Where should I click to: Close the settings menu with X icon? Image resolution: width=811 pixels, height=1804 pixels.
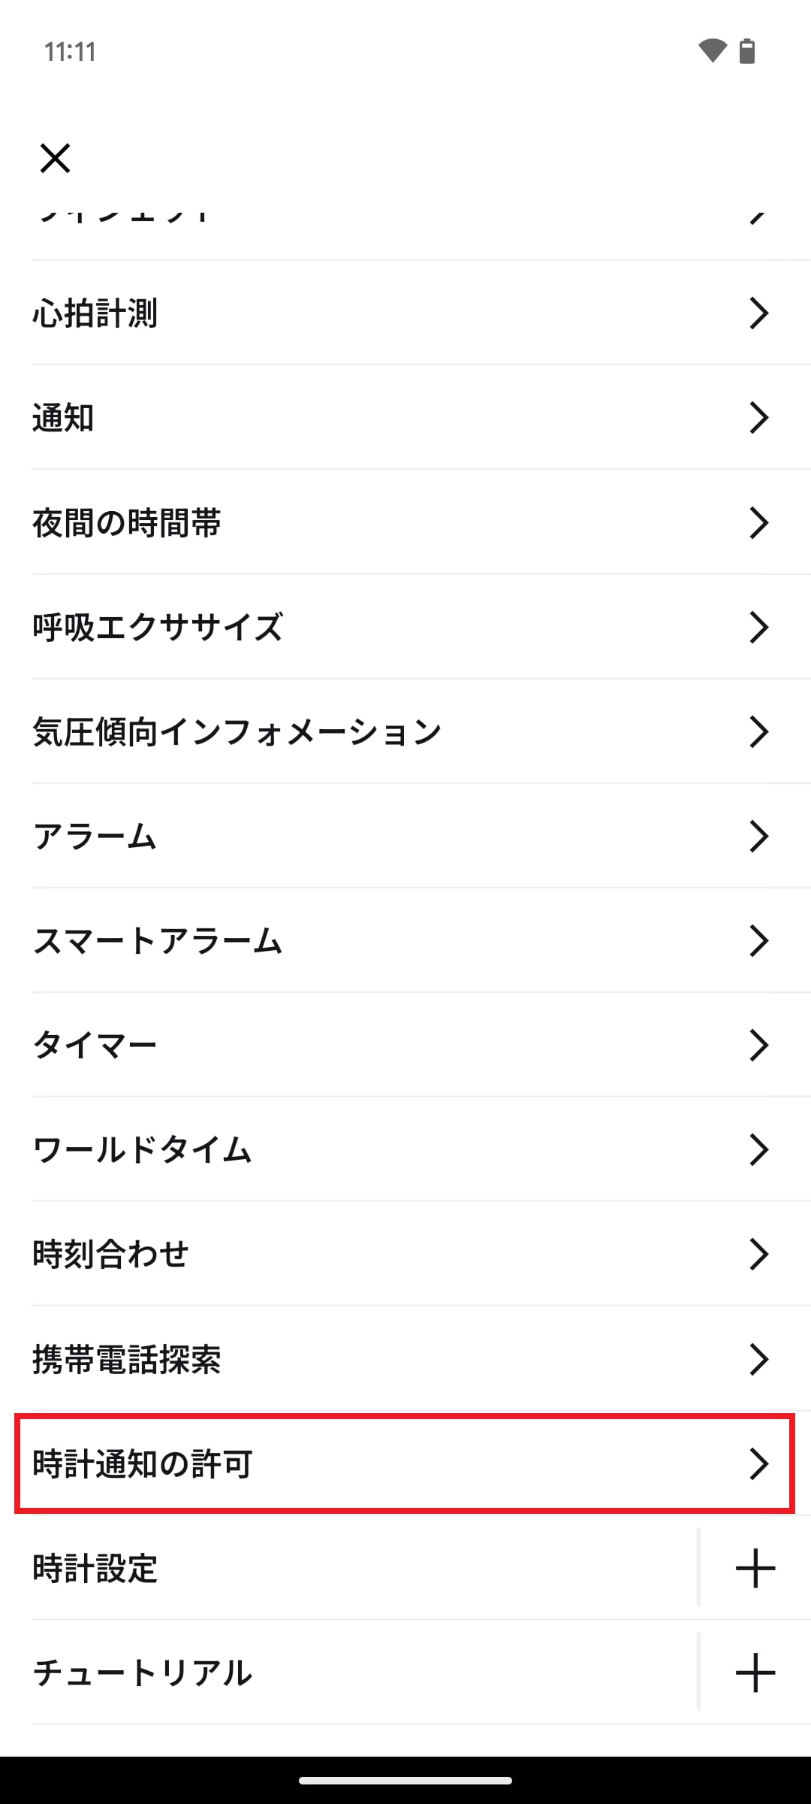(x=55, y=158)
